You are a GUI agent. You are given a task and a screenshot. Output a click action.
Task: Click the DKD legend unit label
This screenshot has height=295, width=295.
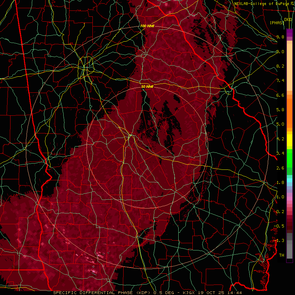[x=288, y=20]
